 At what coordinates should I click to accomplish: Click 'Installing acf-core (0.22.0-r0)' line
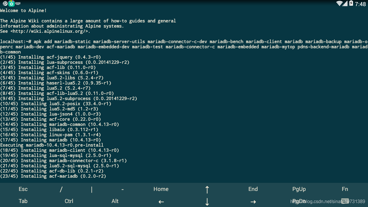[x=51, y=119]
